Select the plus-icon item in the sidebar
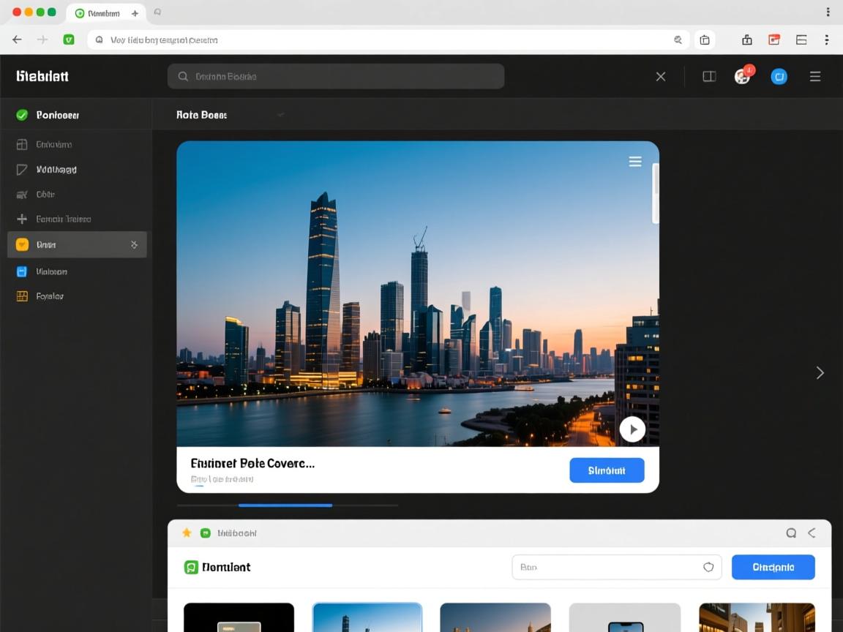843x632 pixels. (22, 219)
